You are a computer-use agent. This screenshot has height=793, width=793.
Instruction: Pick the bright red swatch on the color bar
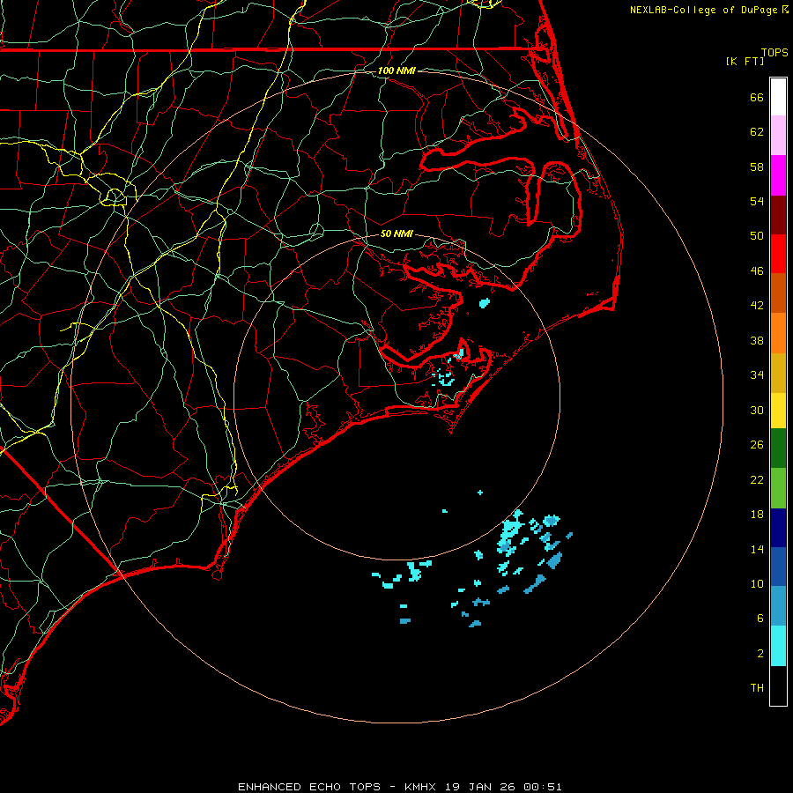pyautogui.click(x=778, y=254)
